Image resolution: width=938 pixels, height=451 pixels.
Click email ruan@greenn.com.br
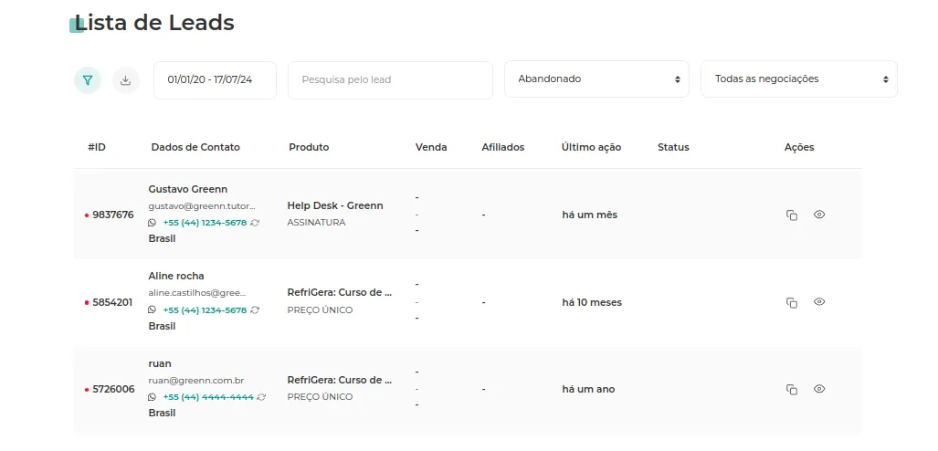click(x=196, y=381)
